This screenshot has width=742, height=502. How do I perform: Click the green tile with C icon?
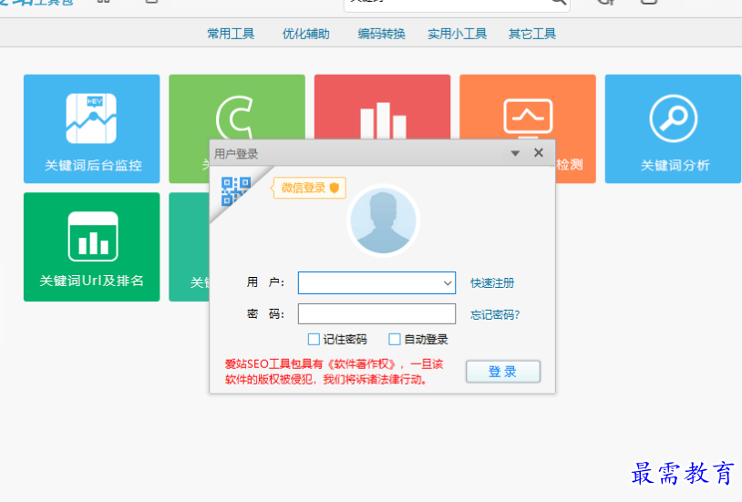(x=237, y=107)
